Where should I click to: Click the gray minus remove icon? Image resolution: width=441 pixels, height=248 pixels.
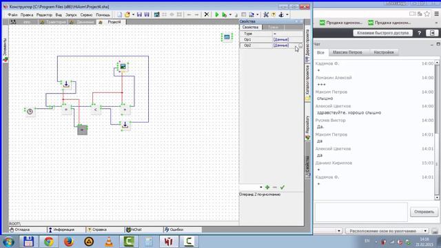(275, 187)
